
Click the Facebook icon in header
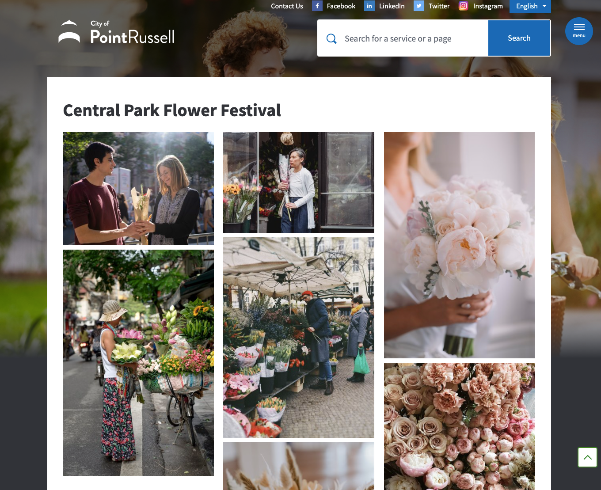point(317,6)
